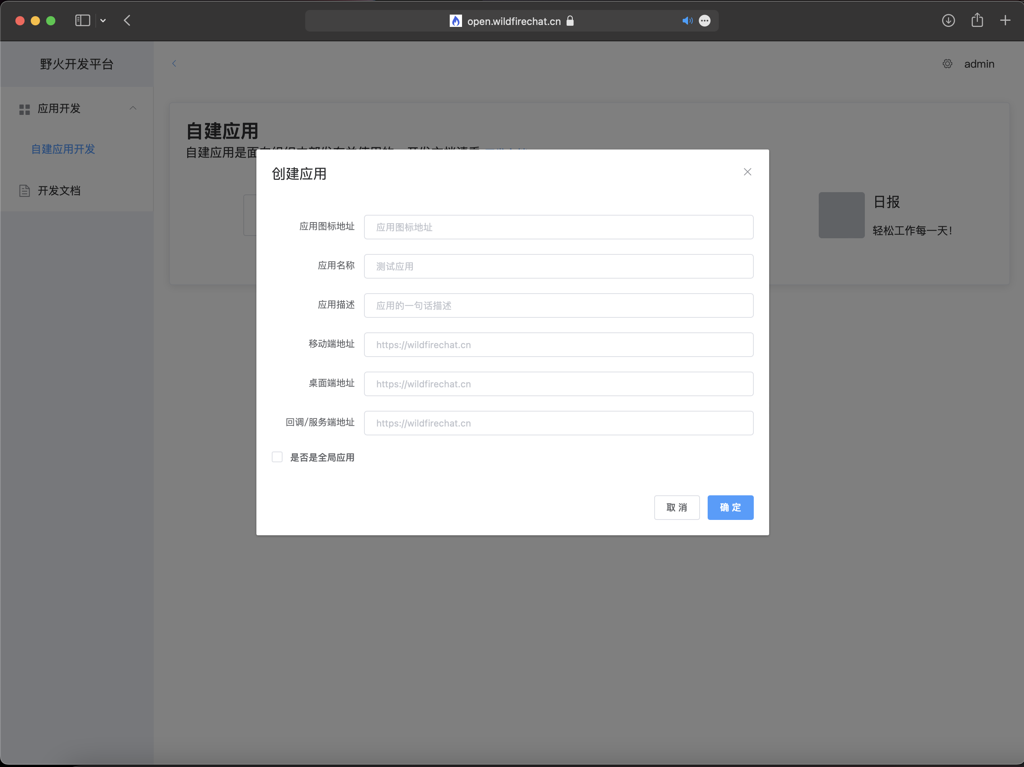The height and width of the screenshot is (767, 1024).
Task: Click the 确定 confirm button
Action: point(730,507)
